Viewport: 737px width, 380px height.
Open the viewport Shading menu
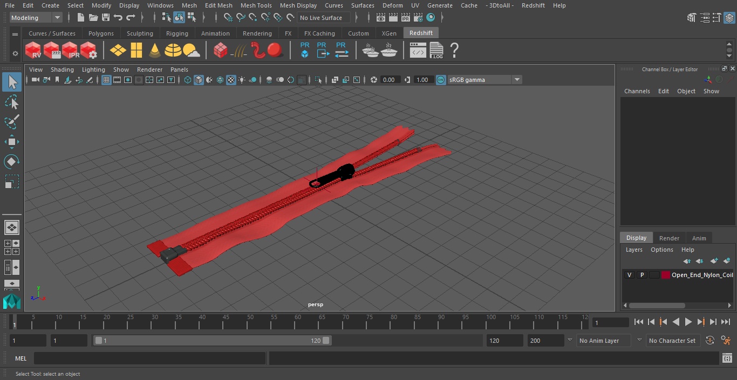[62, 70]
